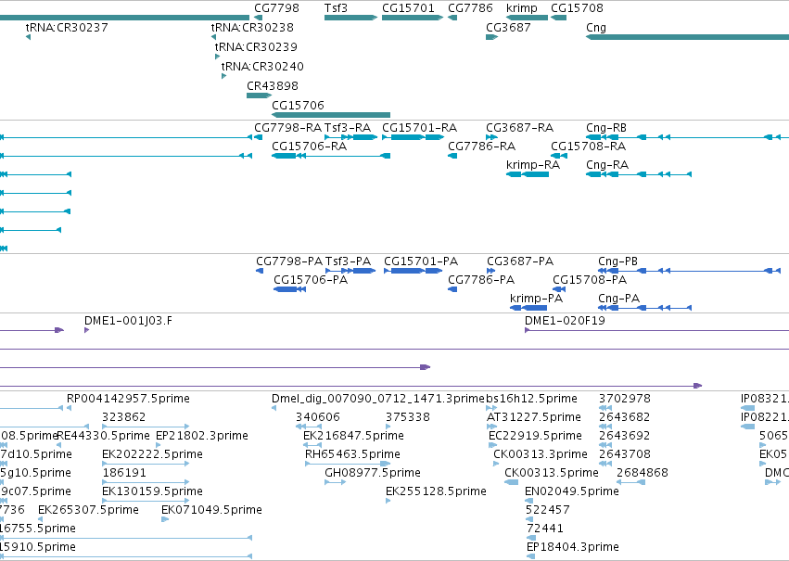
Task: Select transcript Tsf3-RA
Action: 347,128
